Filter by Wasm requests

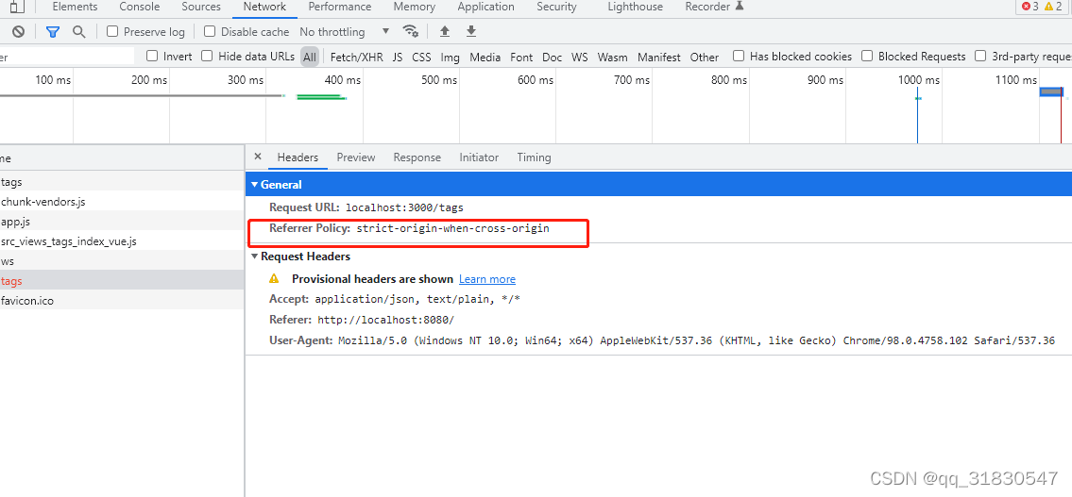(613, 57)
